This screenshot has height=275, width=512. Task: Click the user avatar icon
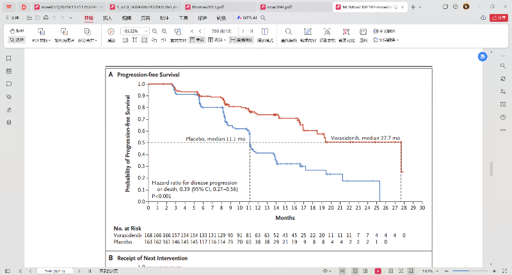[467, 6]
